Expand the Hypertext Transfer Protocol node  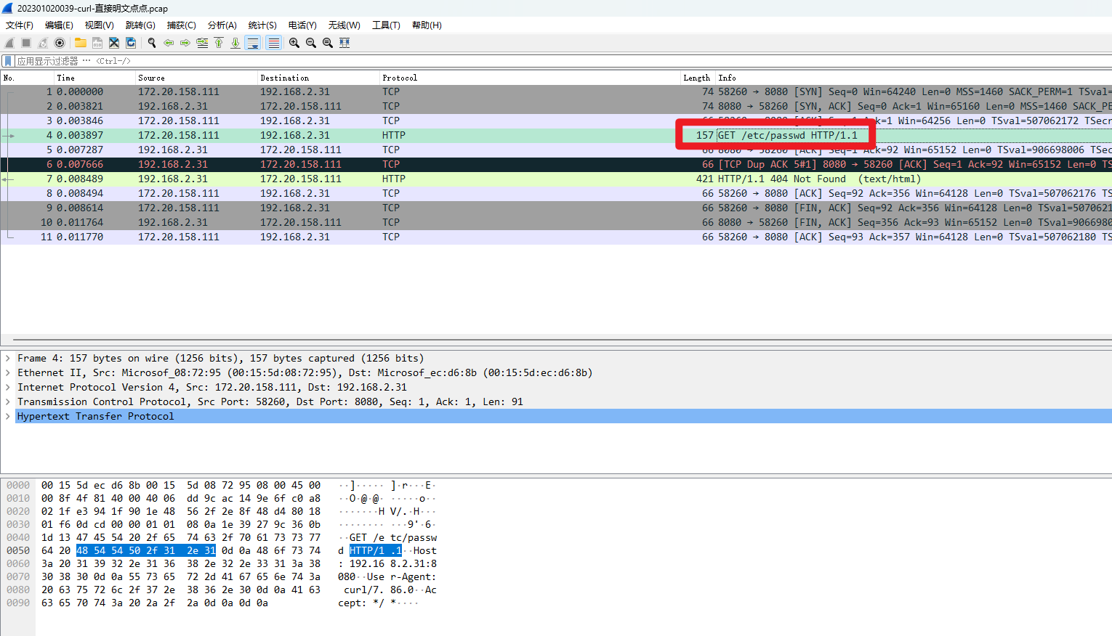click(x=8, y=416)
